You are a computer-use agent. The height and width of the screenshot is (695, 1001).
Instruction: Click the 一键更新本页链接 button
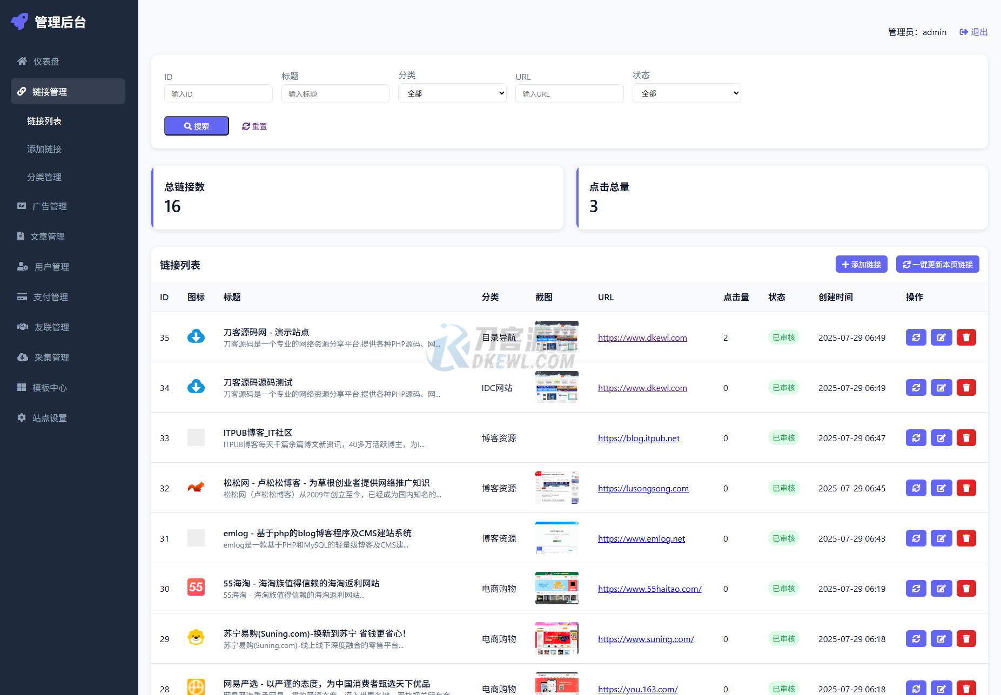937,264
